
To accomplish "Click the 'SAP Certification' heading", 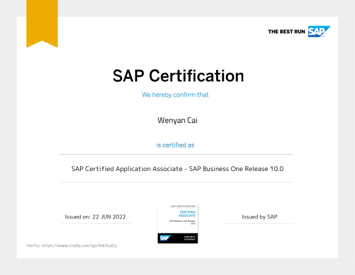I will [x=178, y=76].
